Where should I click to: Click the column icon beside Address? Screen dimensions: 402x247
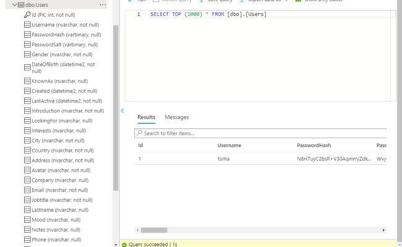27,160
